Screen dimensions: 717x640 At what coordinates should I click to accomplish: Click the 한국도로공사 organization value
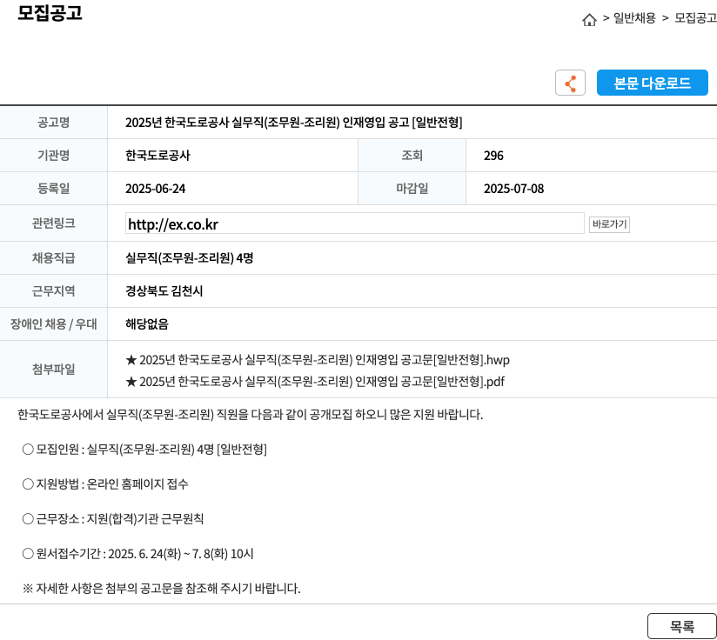(157, 156)
